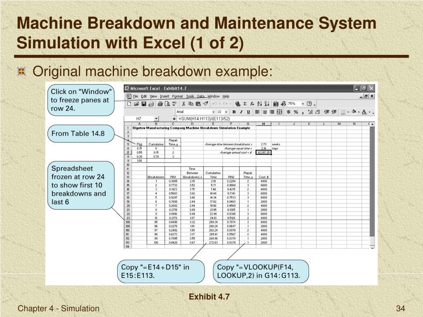Open the Paste Function fx tool
This screenshot has height=317, width=423.
(252, 104)
